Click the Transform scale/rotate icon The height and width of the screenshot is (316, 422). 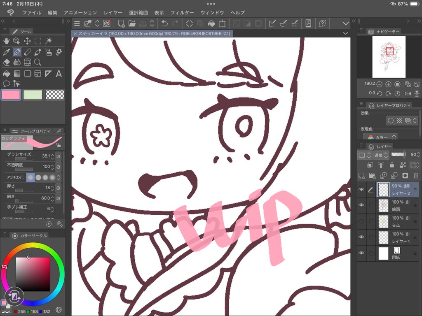[x=222, y=23]
